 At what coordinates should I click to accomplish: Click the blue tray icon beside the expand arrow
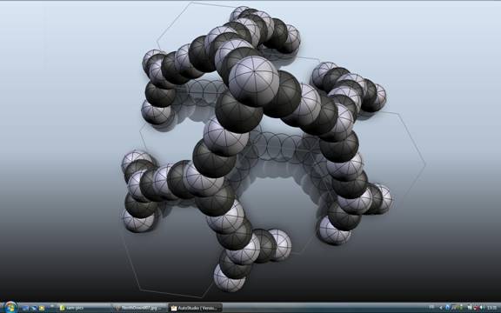click(448, 307)
